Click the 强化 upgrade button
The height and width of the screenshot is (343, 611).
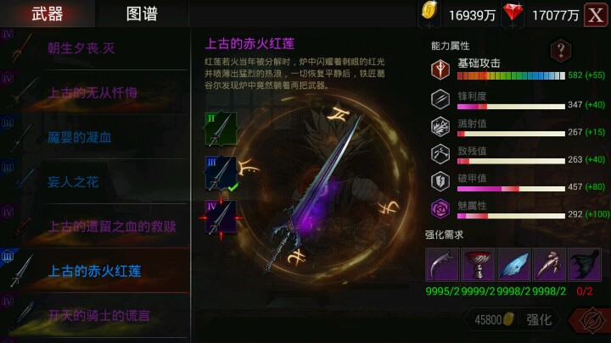click(539, 320)
